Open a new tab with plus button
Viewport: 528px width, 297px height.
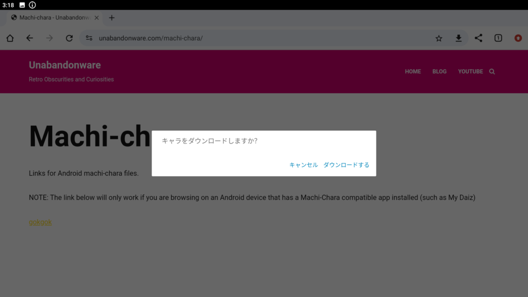point(112,18)
